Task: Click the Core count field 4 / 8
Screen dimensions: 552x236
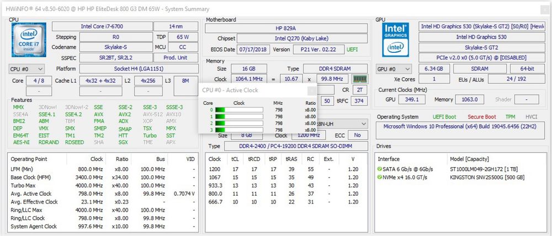Action: point(39,81)
